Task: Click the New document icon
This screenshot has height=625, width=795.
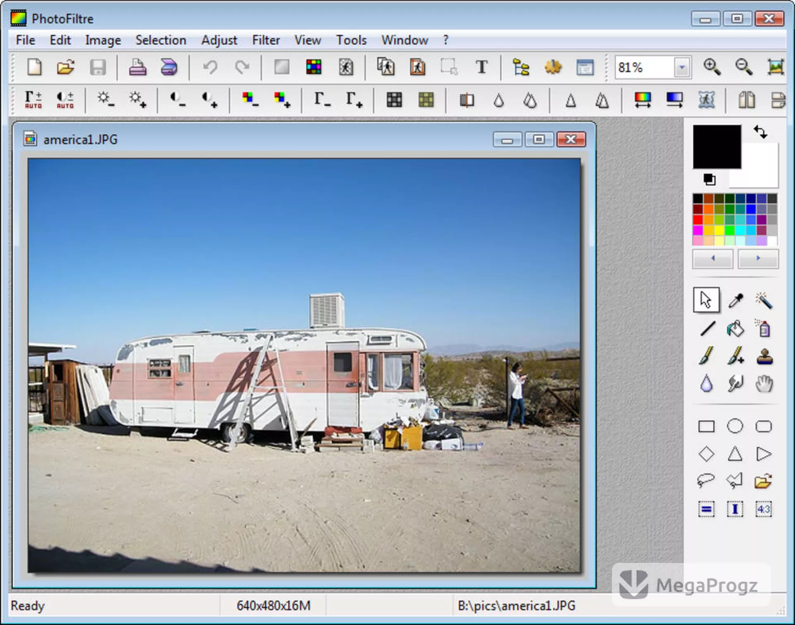Action: click(34, 67)
